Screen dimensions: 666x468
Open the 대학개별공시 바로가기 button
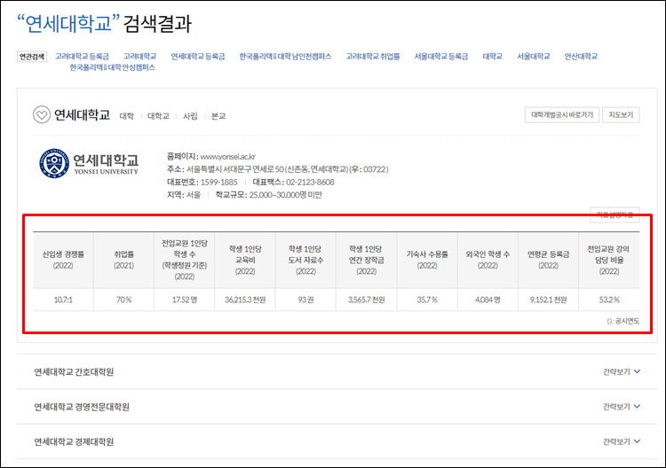(562, 115)
